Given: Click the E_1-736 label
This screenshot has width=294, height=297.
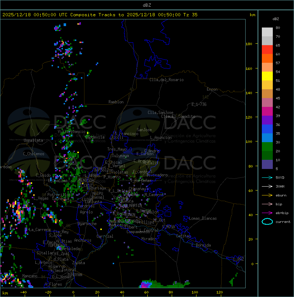Looking at the screenshot, I should coord(199,104).
